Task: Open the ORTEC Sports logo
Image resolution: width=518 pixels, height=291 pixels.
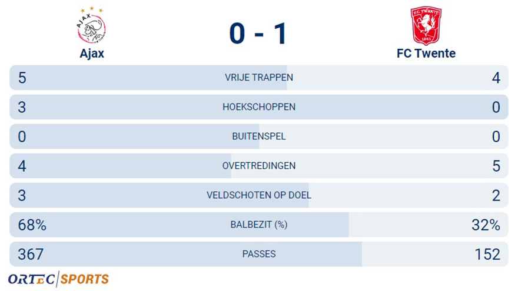Action: click(x=58, y=279)
